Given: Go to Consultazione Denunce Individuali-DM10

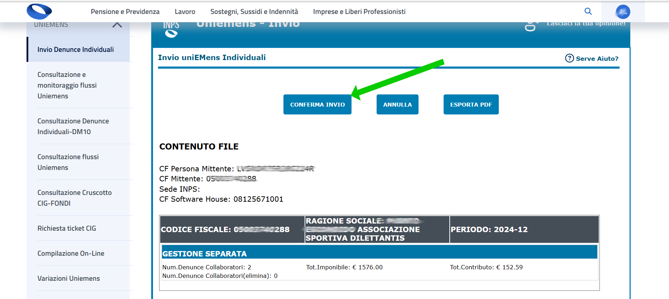Looking at the screenshot, I should click(x=73, y=126).
